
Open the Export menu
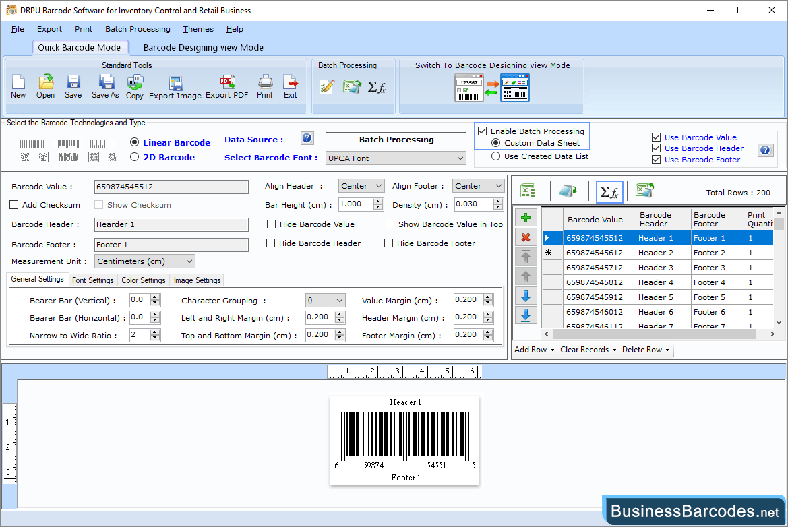(x=49, y=29)
